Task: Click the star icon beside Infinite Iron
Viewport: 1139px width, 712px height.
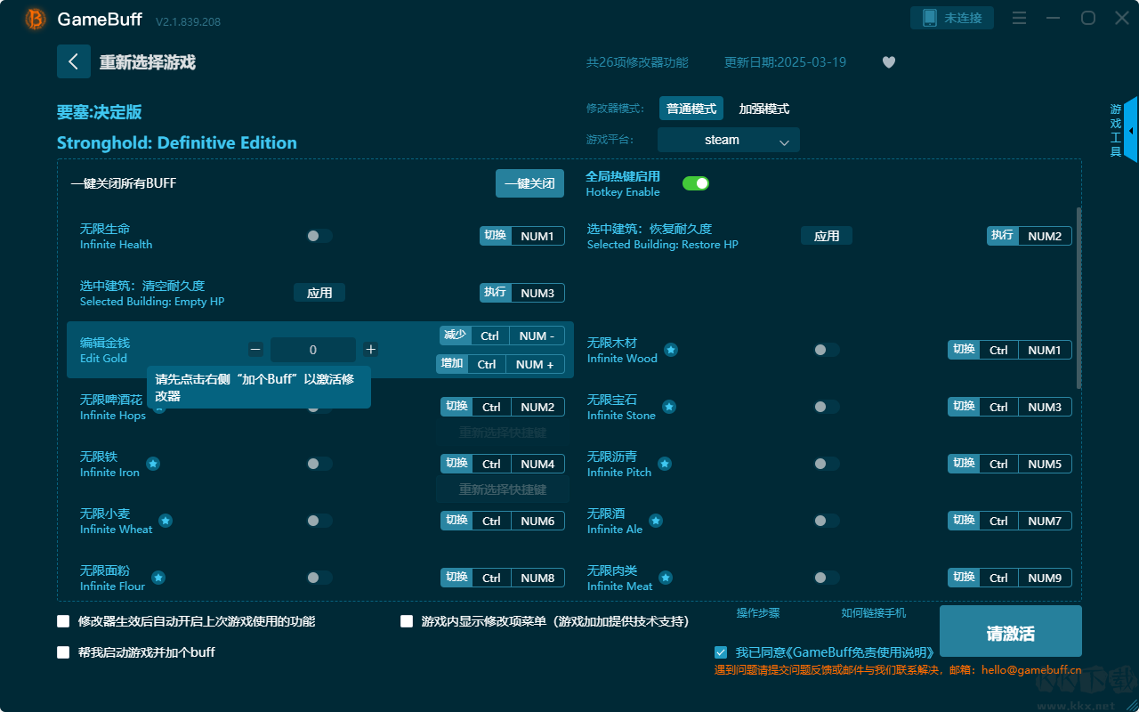Action: 153,464
